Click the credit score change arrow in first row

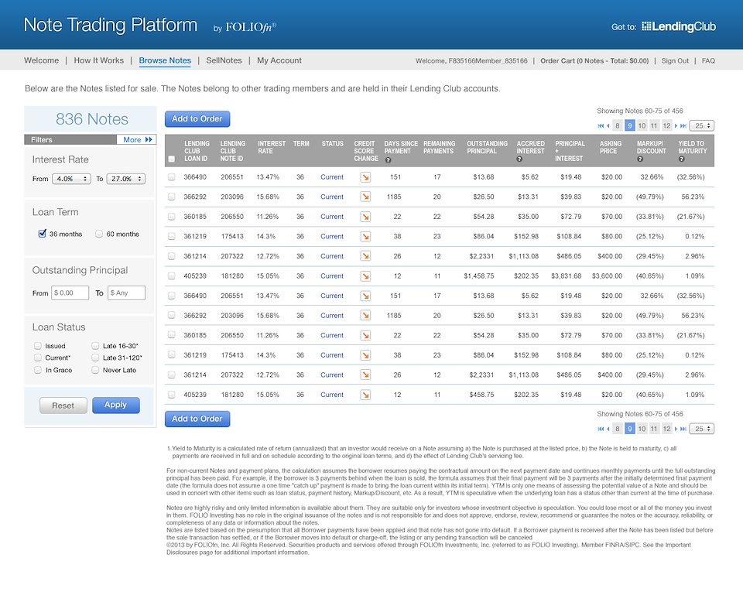pyautogui.click(x=365, y=177)
